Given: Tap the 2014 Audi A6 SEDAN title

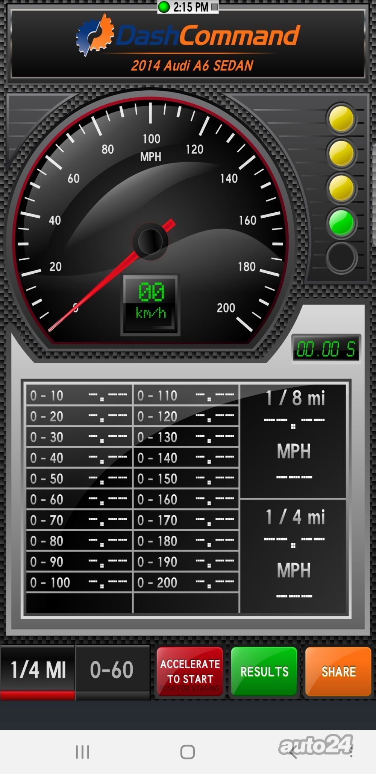Looking at the screenshot, I should pos(192,66).
